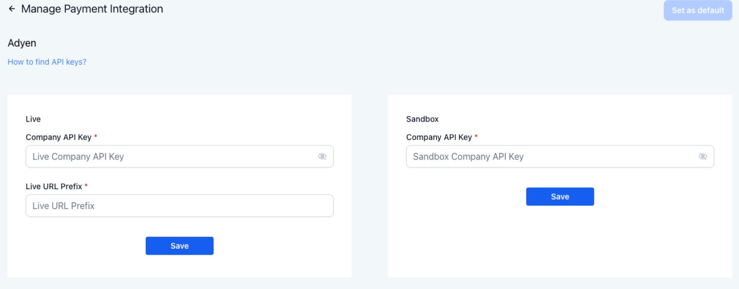
Task: Save the Live credentials
Action: pyautogui.click(x=180, y=246)
